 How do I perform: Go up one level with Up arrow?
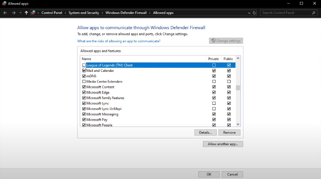26,13
